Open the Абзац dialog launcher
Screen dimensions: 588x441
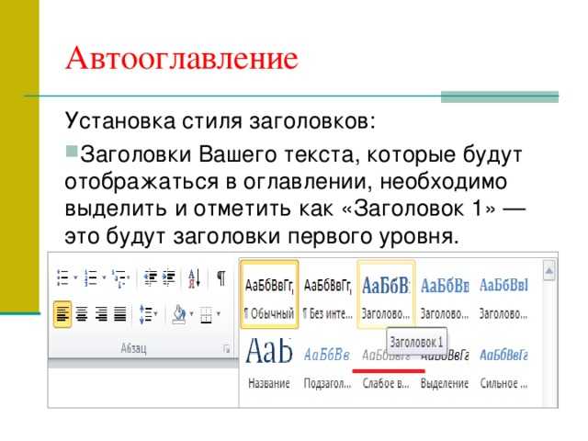coord(227,349)
